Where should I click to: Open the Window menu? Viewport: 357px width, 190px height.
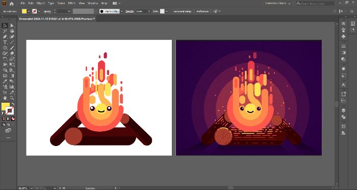pyautogui.click(x=93, y=4)
